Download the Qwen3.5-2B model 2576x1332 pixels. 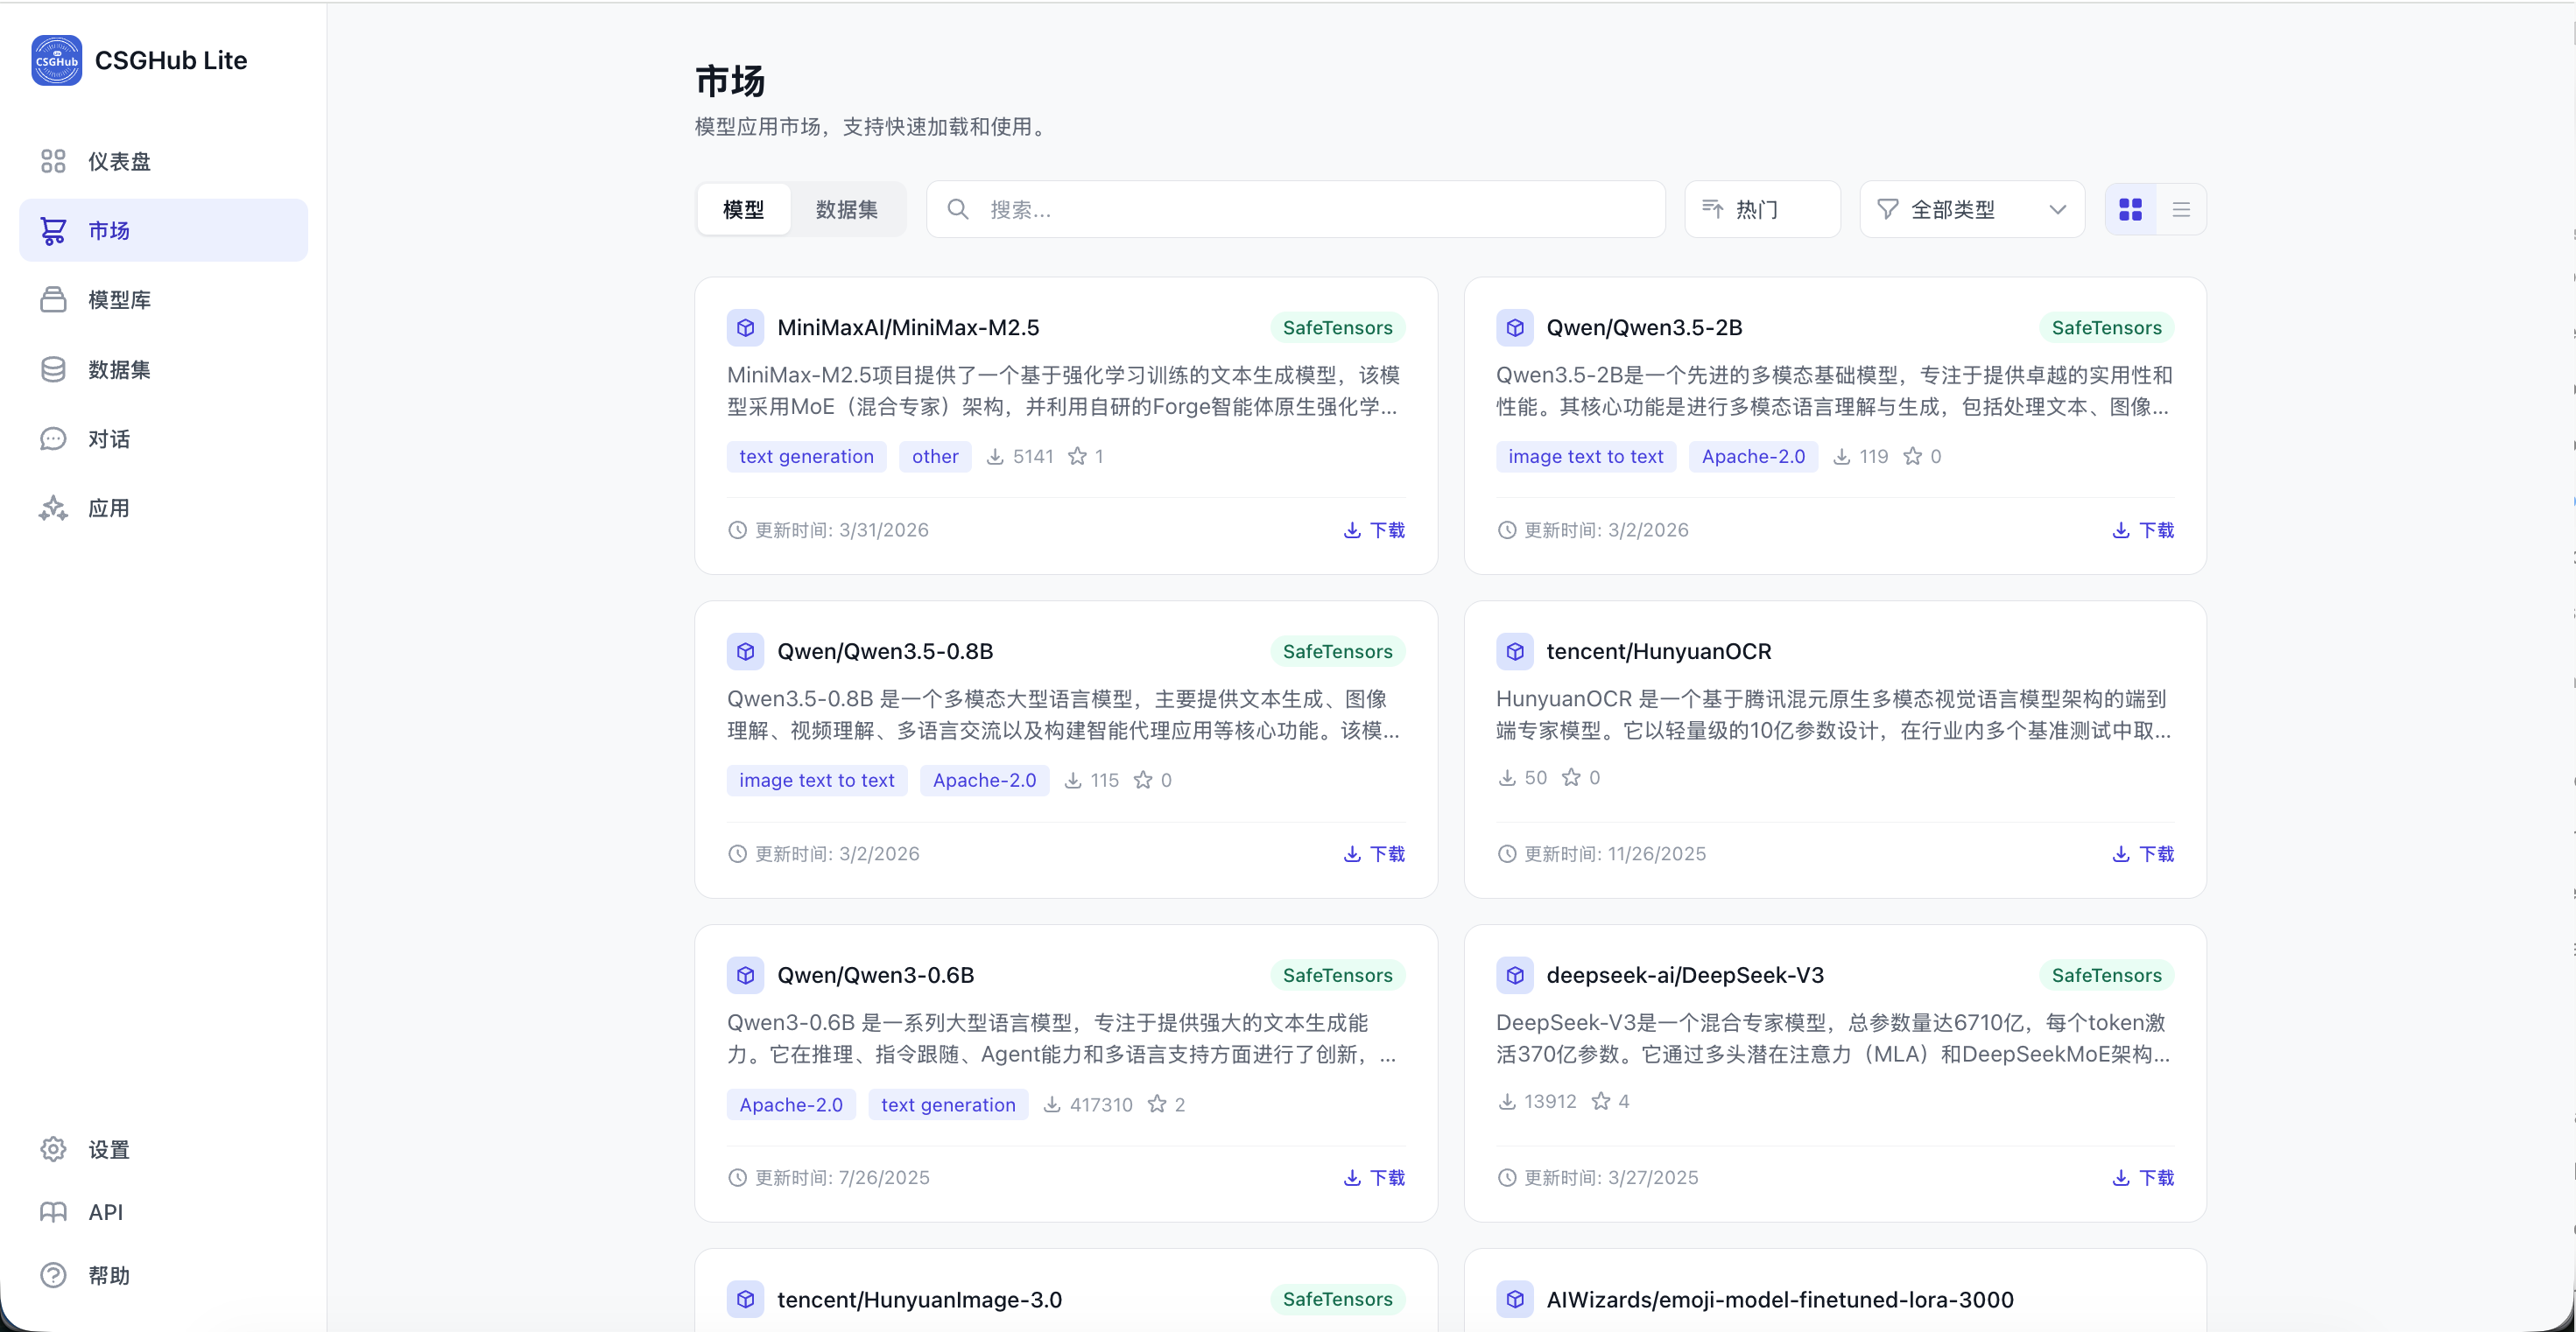(2144, 530)
